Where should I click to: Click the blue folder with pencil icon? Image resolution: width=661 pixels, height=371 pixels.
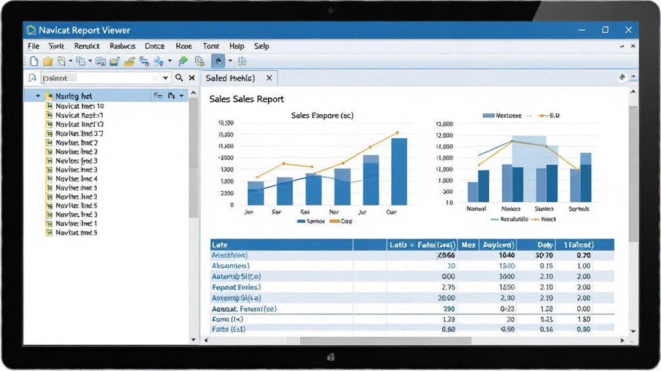click(114, 61)
